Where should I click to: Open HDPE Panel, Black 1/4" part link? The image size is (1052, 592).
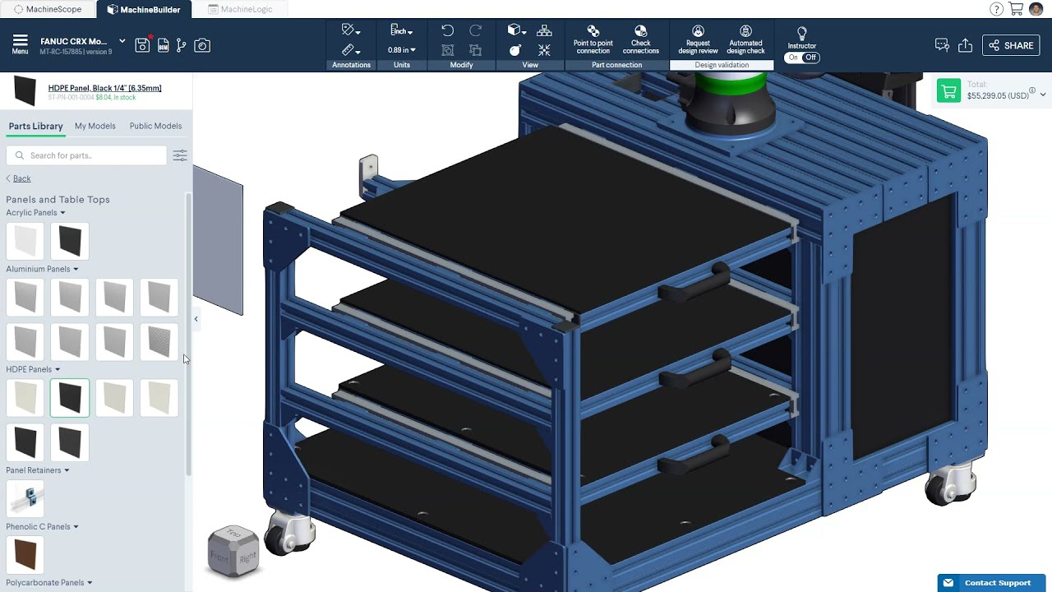point(105,88)
